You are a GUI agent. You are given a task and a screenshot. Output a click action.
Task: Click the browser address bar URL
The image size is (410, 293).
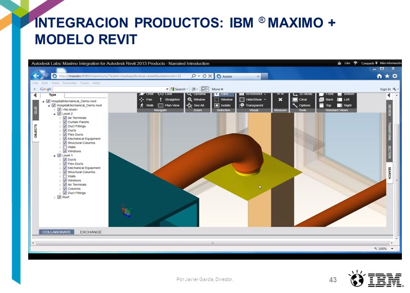coord(120,76)
